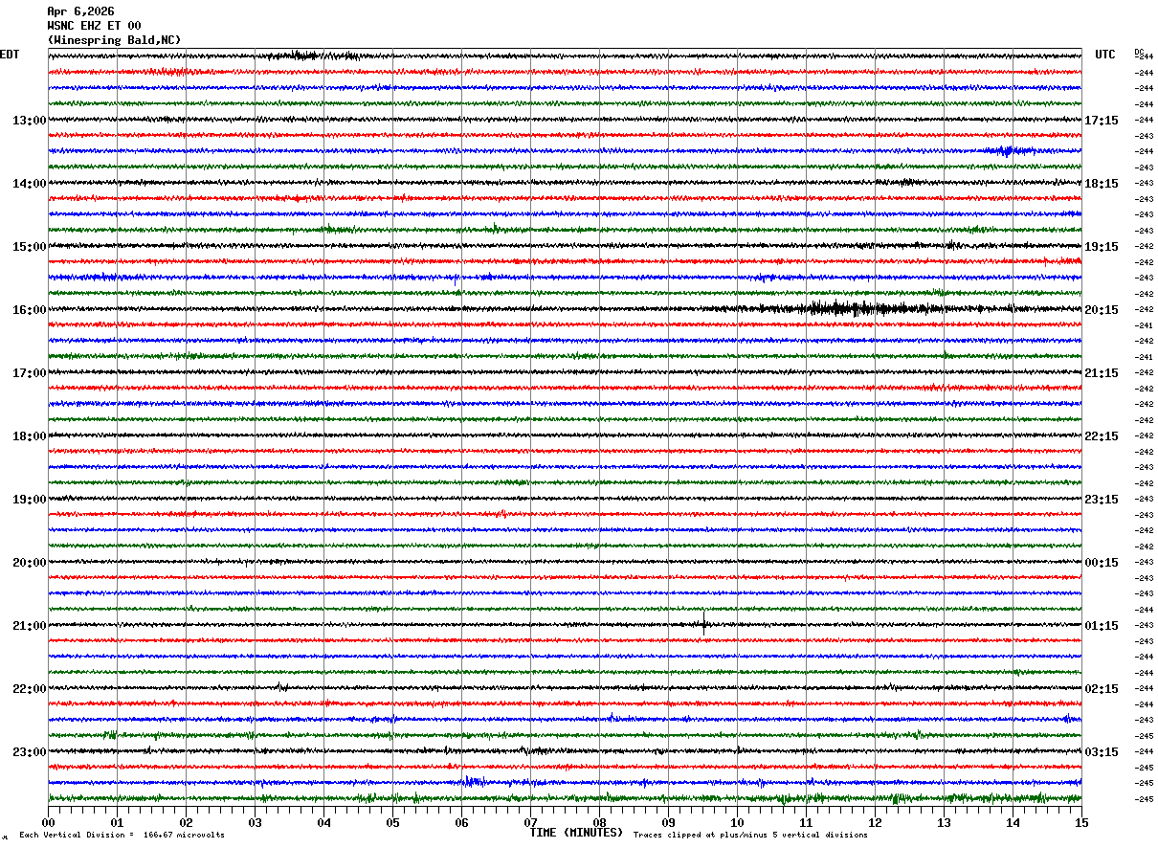Select the 20:00 EDT time label
This screenshot has width=1158, height=848.
tap(29, 563)
